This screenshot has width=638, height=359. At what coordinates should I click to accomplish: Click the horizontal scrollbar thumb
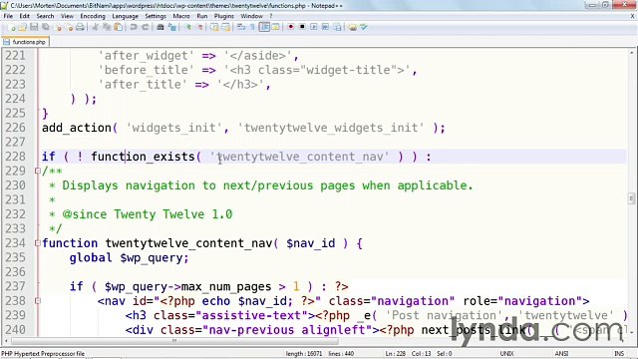[x=174, y=341]
